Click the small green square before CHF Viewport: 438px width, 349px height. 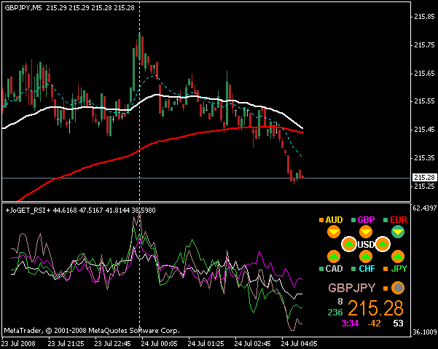pyautogui.click(x=353, y=269)
